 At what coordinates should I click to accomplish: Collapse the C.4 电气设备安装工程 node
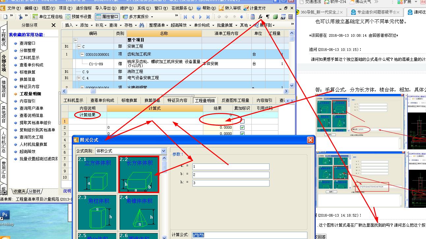pyautogui.click(x=79, y=78)
